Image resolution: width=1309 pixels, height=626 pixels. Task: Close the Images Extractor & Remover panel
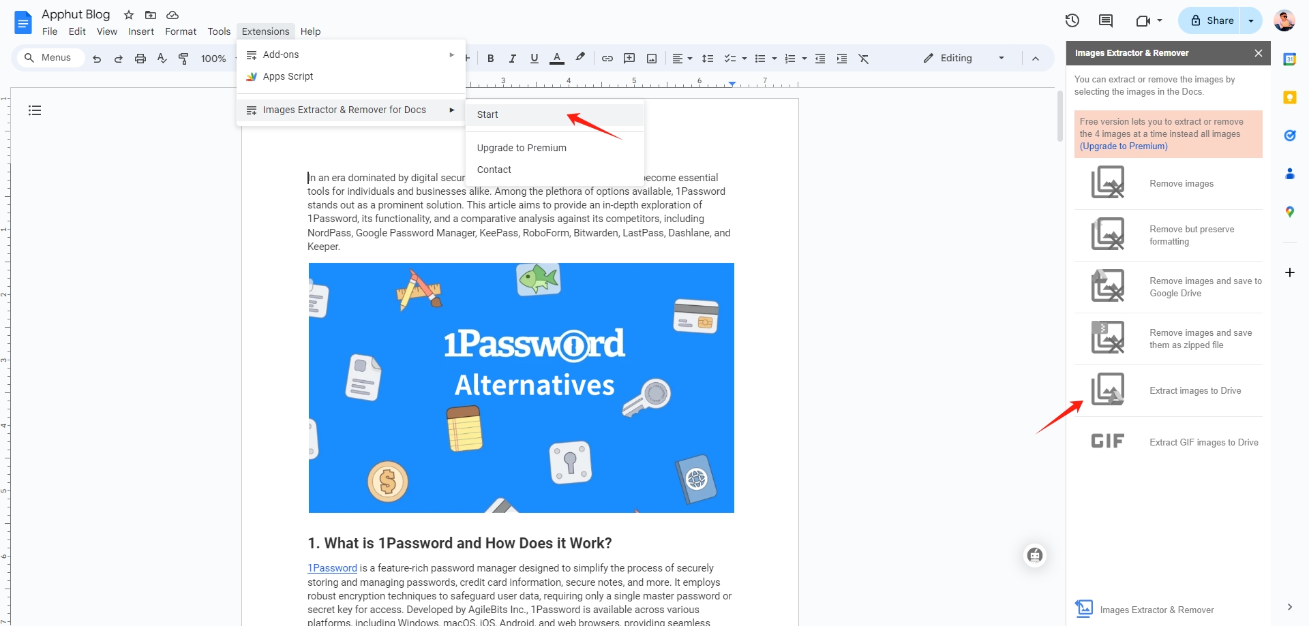(x=1259, y=53)
